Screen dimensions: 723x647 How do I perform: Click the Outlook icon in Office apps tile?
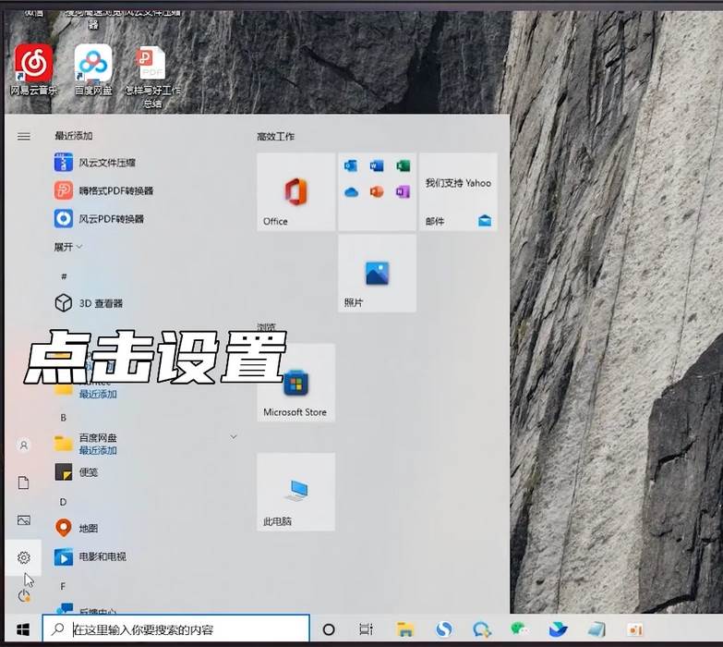[351, 165]
